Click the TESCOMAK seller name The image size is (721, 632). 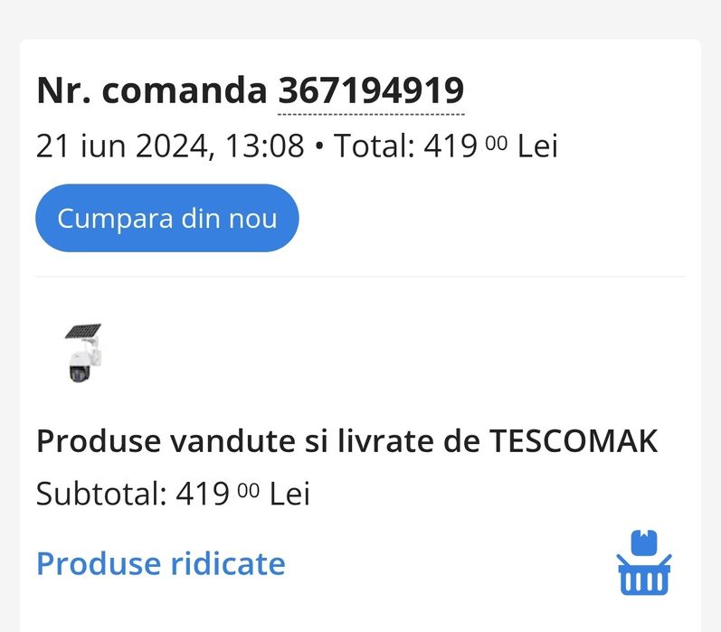point(573,441)
